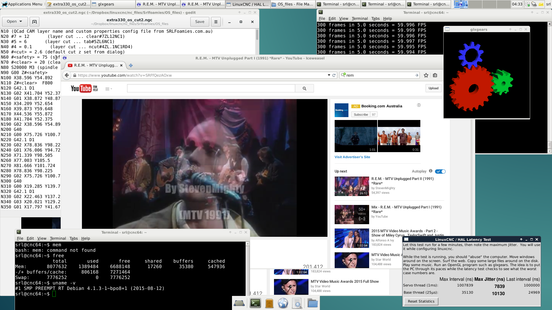Open the folder icon in dock

point(312,303)
